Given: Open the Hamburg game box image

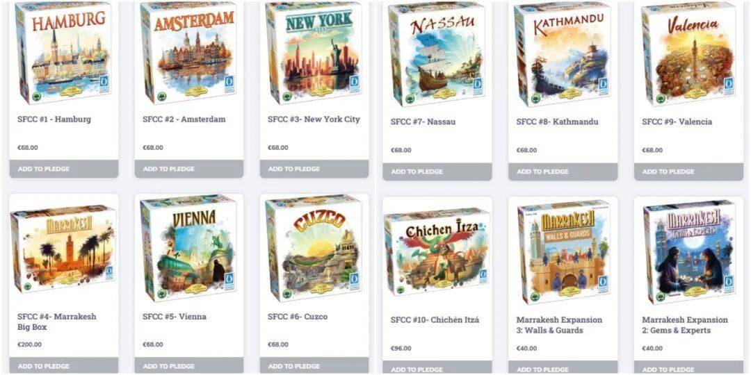Looking at the screenshot, I should tap(64, 53).
